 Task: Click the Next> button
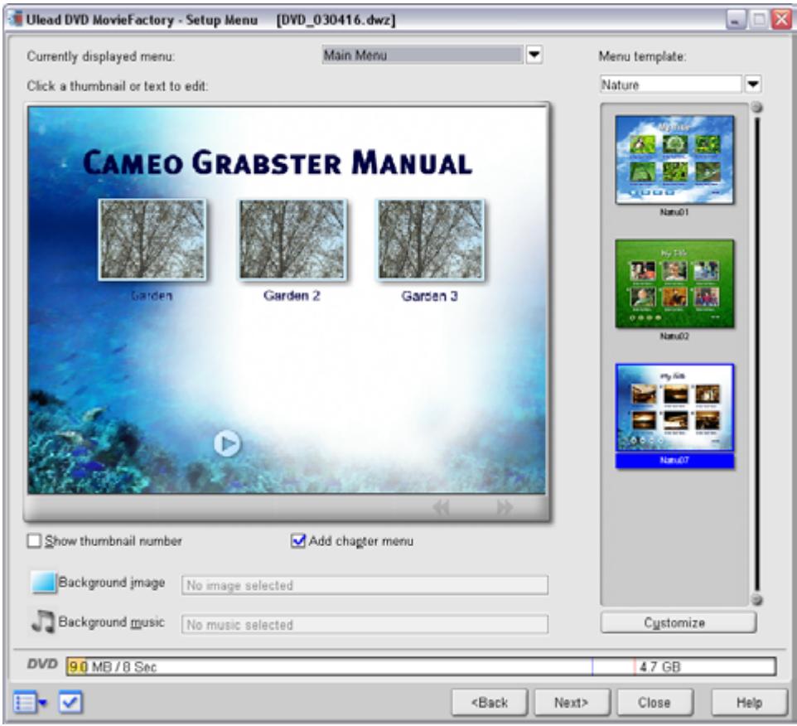572,703
